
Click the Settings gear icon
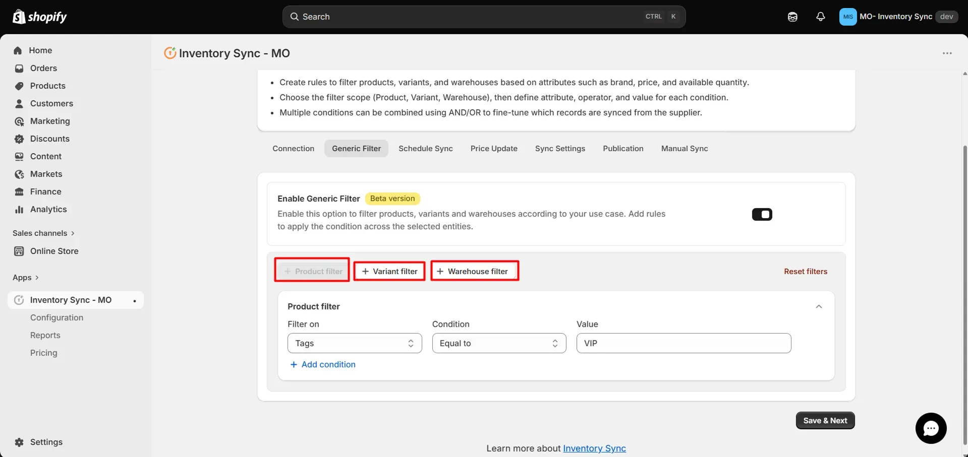pyautogui.click(x=19, y=442)
